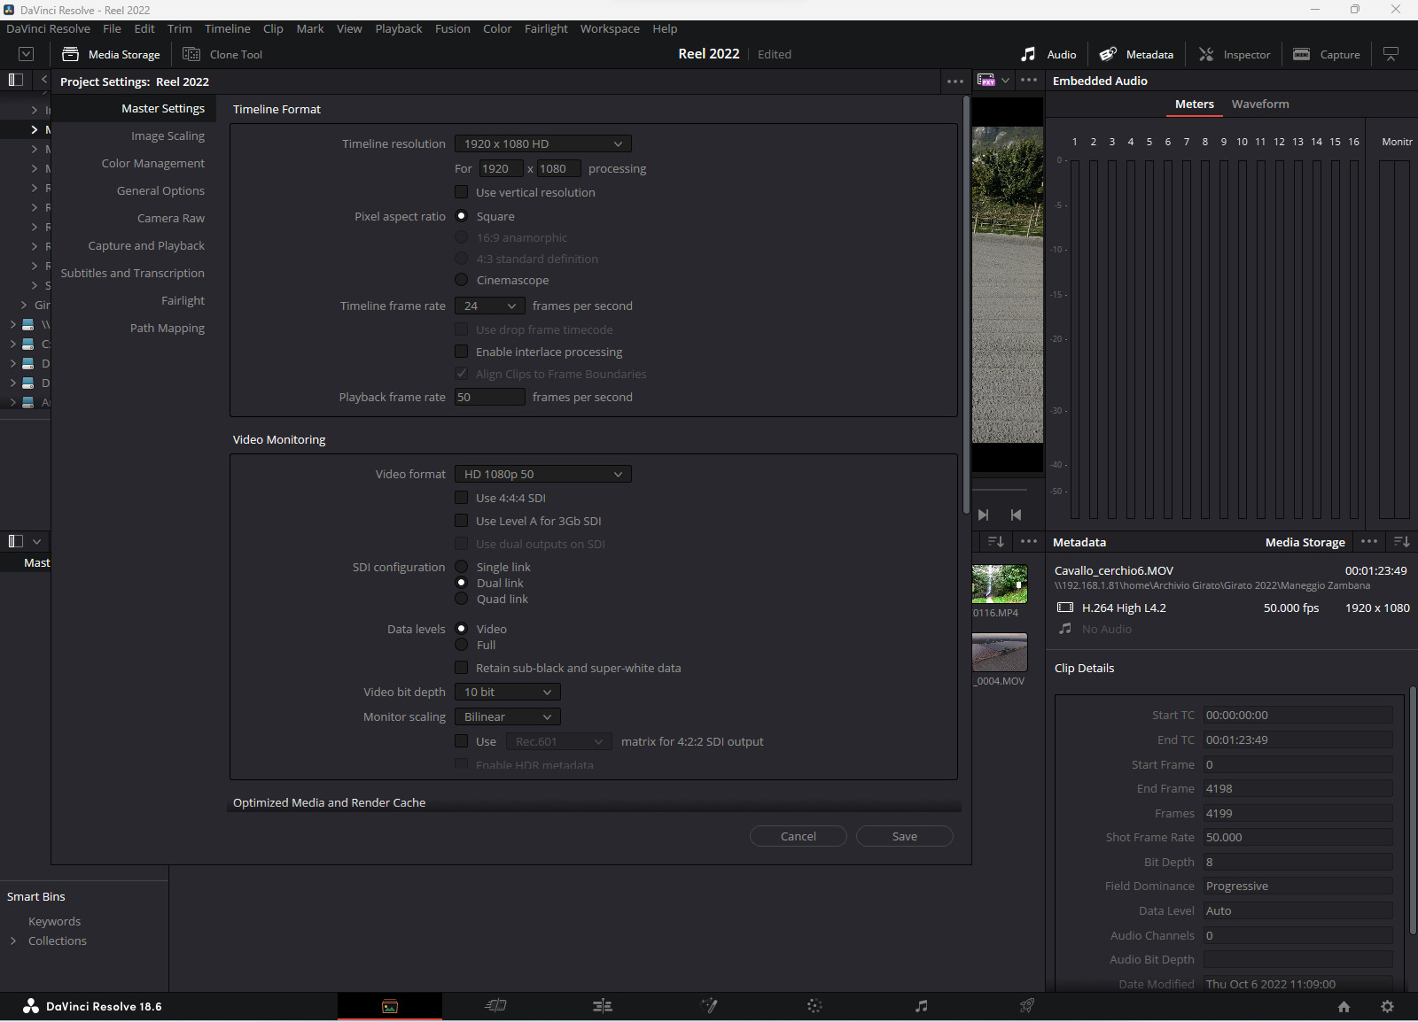Viewport: 1418px width, 1022px height.
Task: Enable Use vertical resolution checkbox
Action: [461, 192]
